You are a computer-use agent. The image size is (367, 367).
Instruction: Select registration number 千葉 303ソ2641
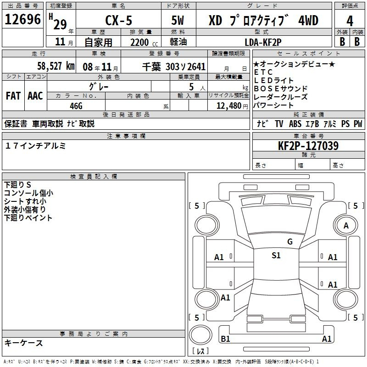coord(174,67)
